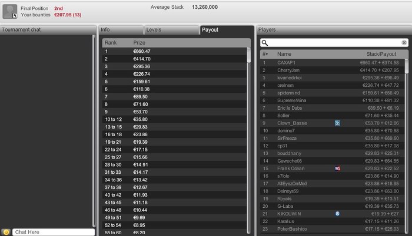
Task: Select player AllEyezOnMe3 row
Action: [x=333, y=184]
